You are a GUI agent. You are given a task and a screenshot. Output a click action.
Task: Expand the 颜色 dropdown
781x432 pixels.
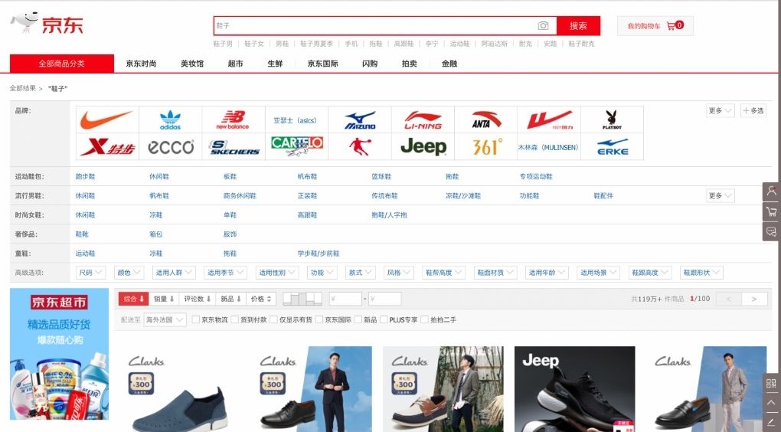(129, 273)
